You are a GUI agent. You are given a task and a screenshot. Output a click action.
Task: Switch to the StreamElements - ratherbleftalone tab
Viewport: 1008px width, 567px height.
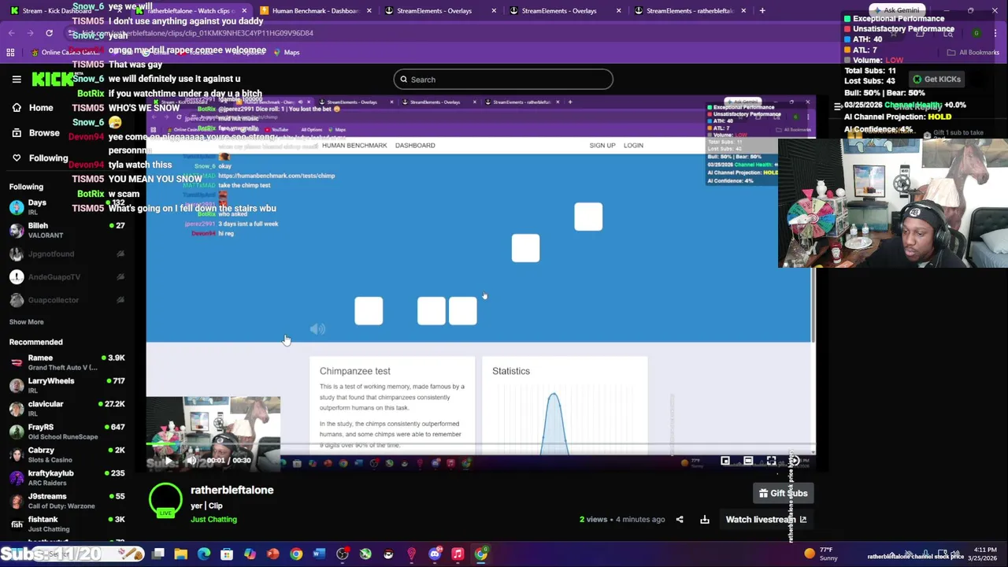[x=690, y=11]
